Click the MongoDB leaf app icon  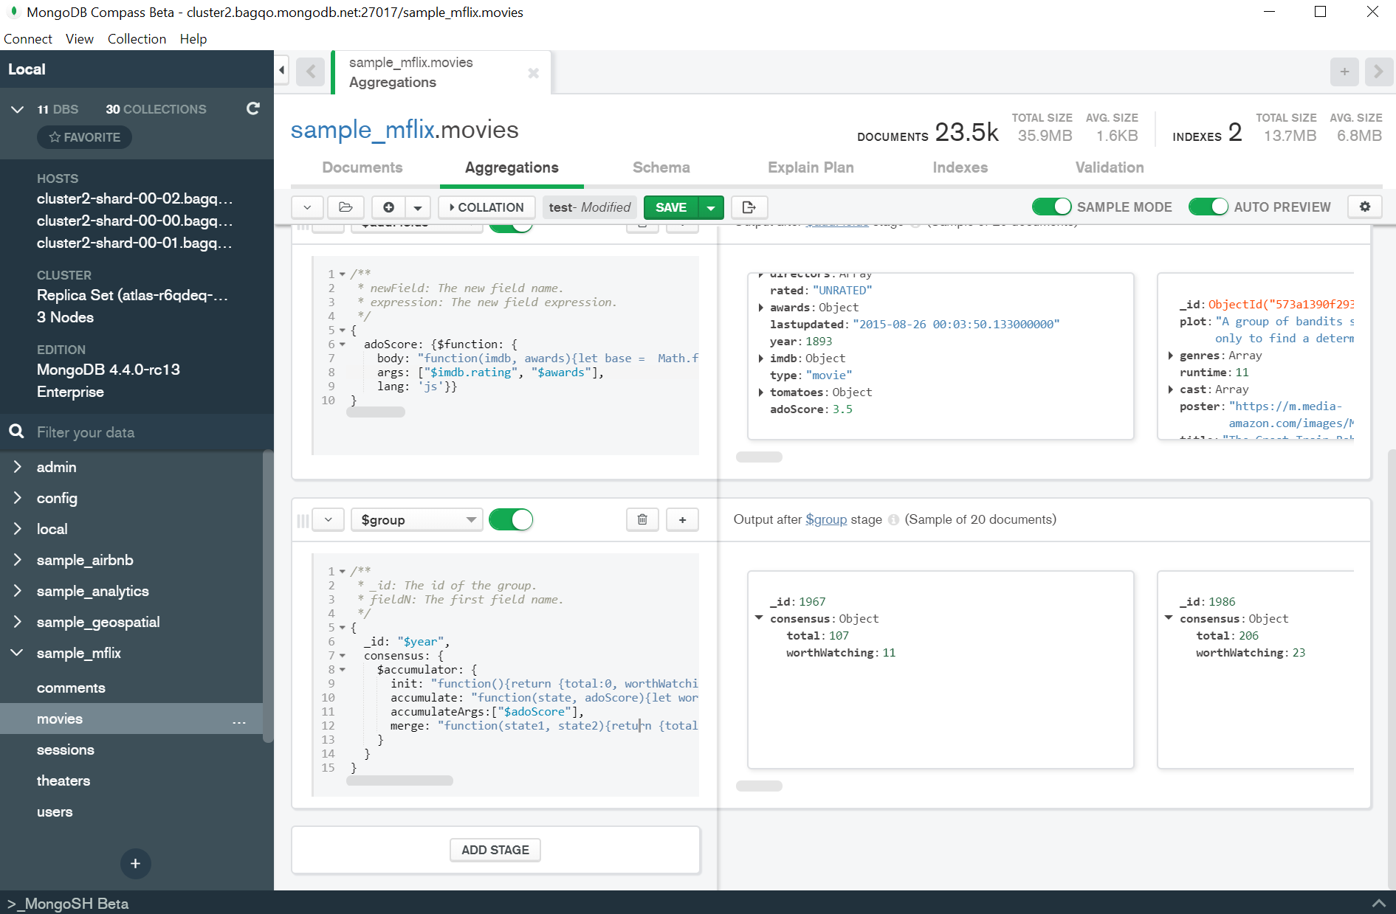(x=13, y=12)
